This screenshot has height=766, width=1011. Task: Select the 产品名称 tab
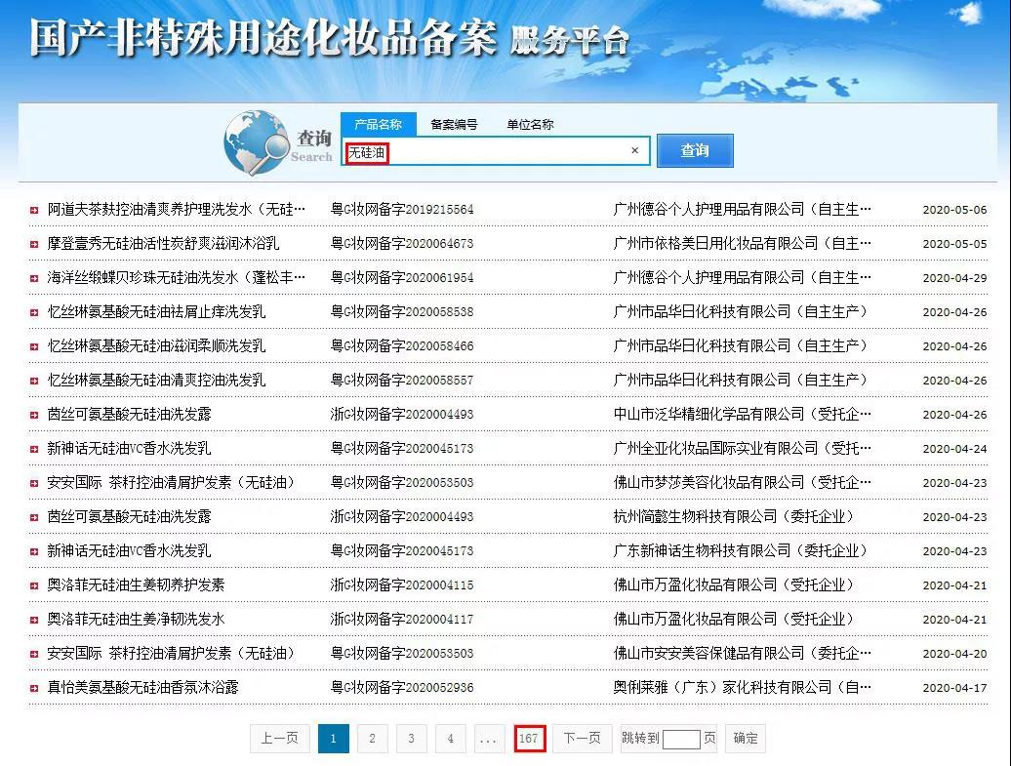[x=379, y=125]
